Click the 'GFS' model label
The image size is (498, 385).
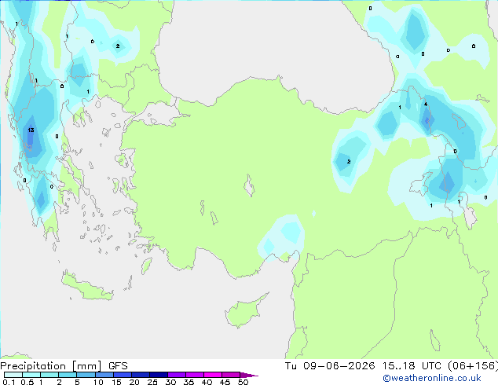pos(118,366)
